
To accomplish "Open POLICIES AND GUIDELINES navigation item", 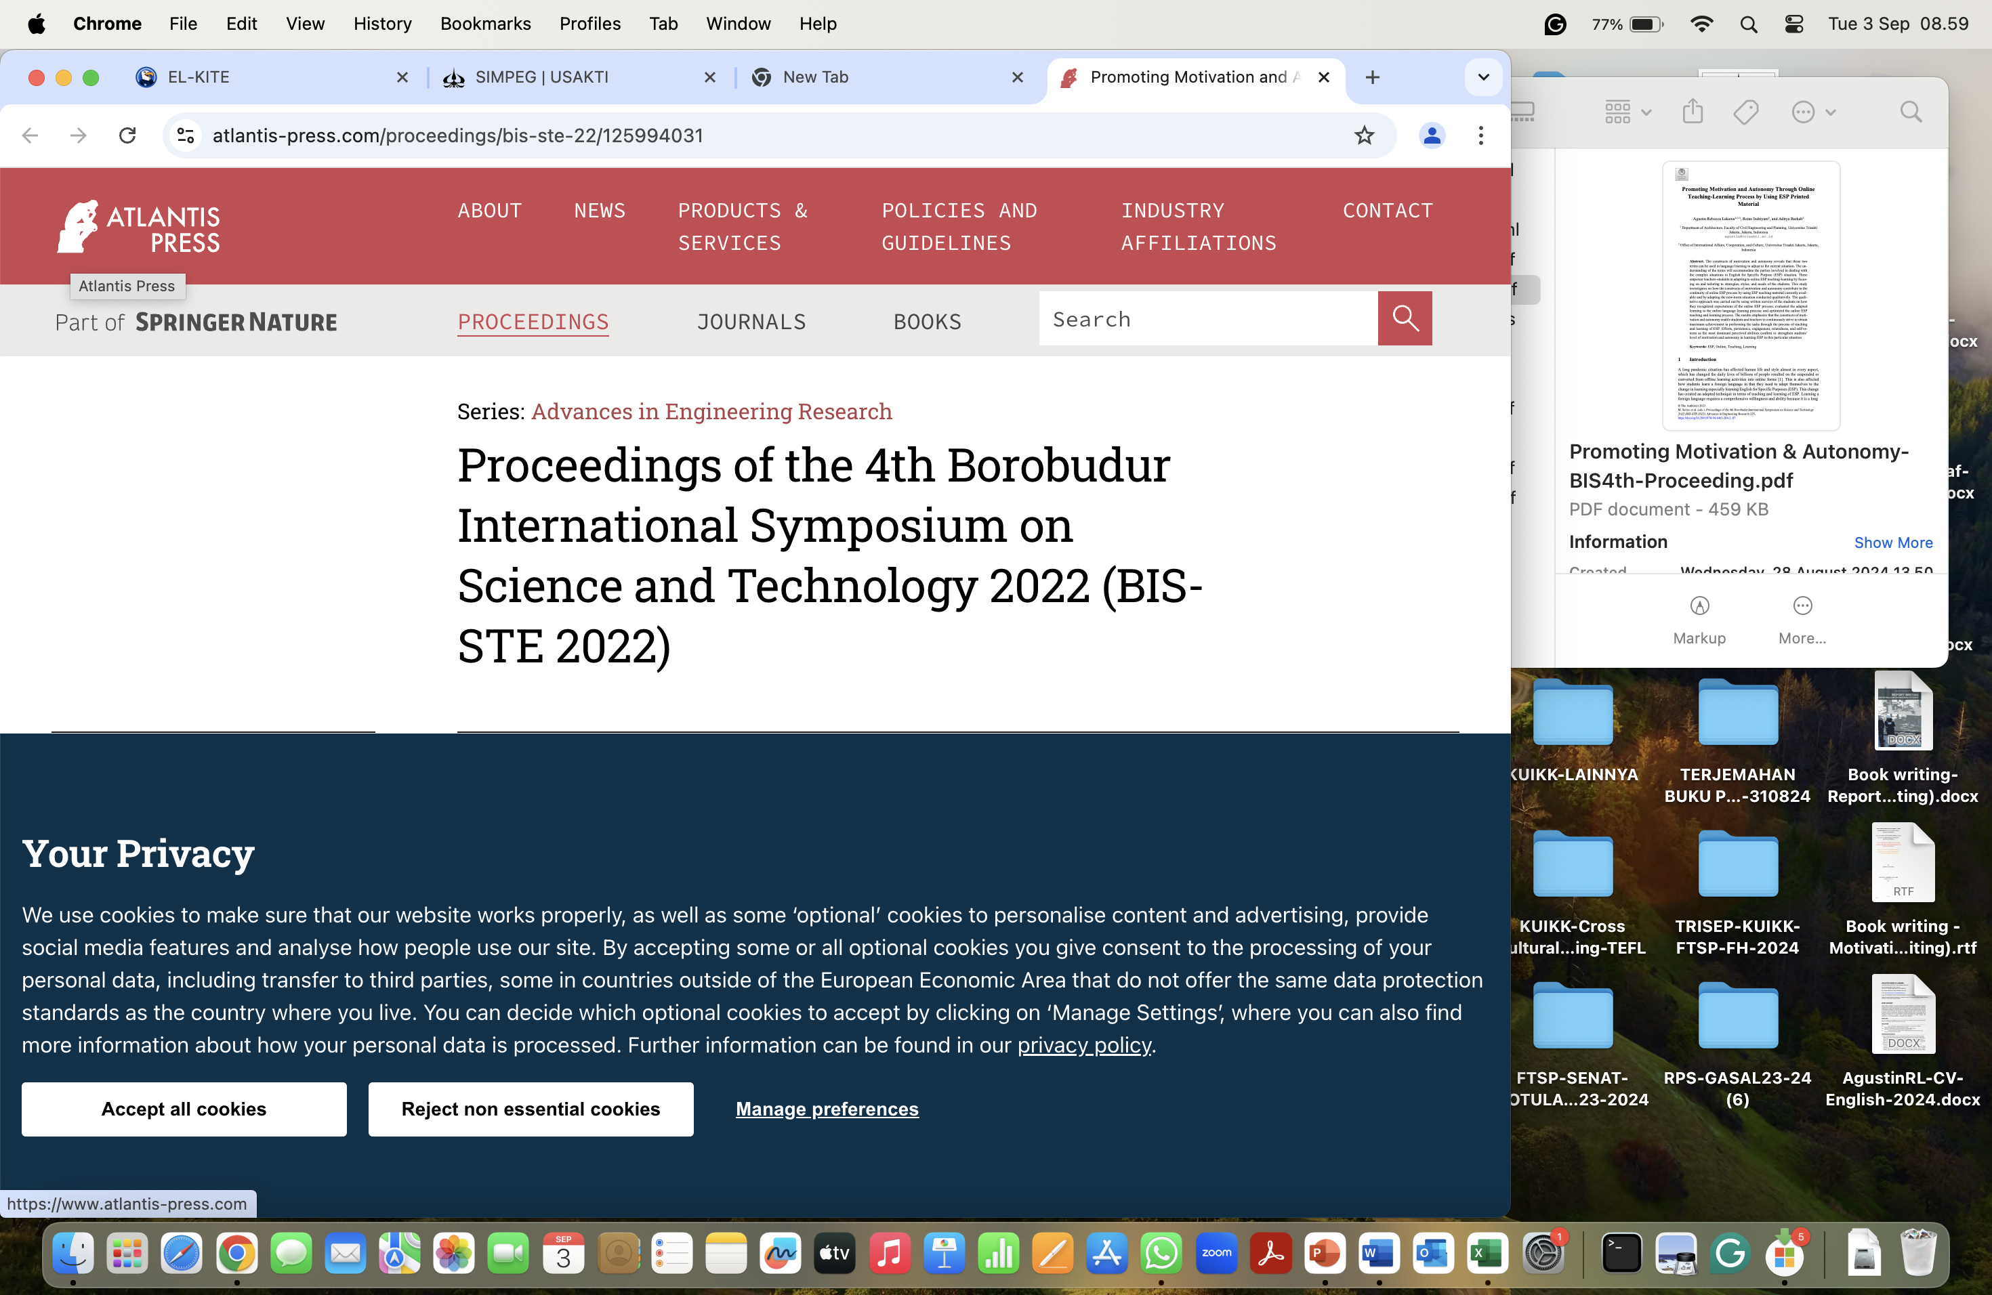I will pyautogui.click(x=959, y=227).
